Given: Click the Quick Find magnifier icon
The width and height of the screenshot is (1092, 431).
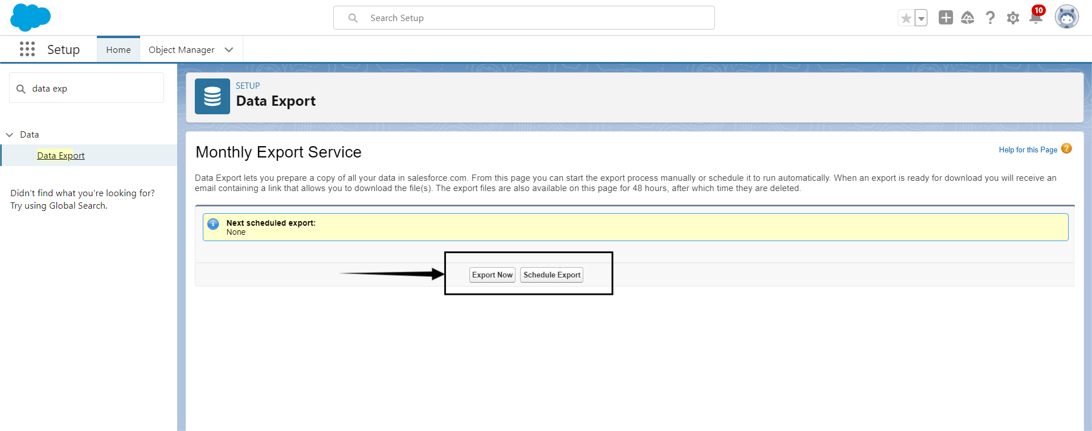Looking at the screenshot, I should 21,89.
